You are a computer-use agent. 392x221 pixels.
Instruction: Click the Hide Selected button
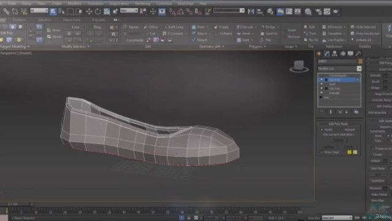[x=363, y=27]
